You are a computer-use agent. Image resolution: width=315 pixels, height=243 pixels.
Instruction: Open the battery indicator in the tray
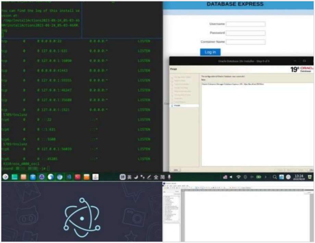(x=259, y=177)
